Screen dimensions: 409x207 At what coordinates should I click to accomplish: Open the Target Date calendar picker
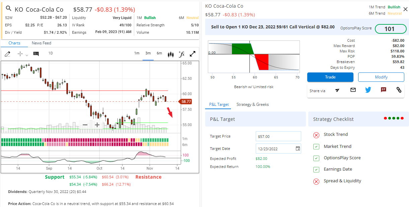(x=298, y=149)
